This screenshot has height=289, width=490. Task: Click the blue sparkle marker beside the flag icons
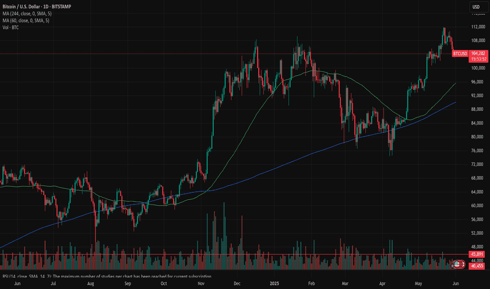[453, 265]
